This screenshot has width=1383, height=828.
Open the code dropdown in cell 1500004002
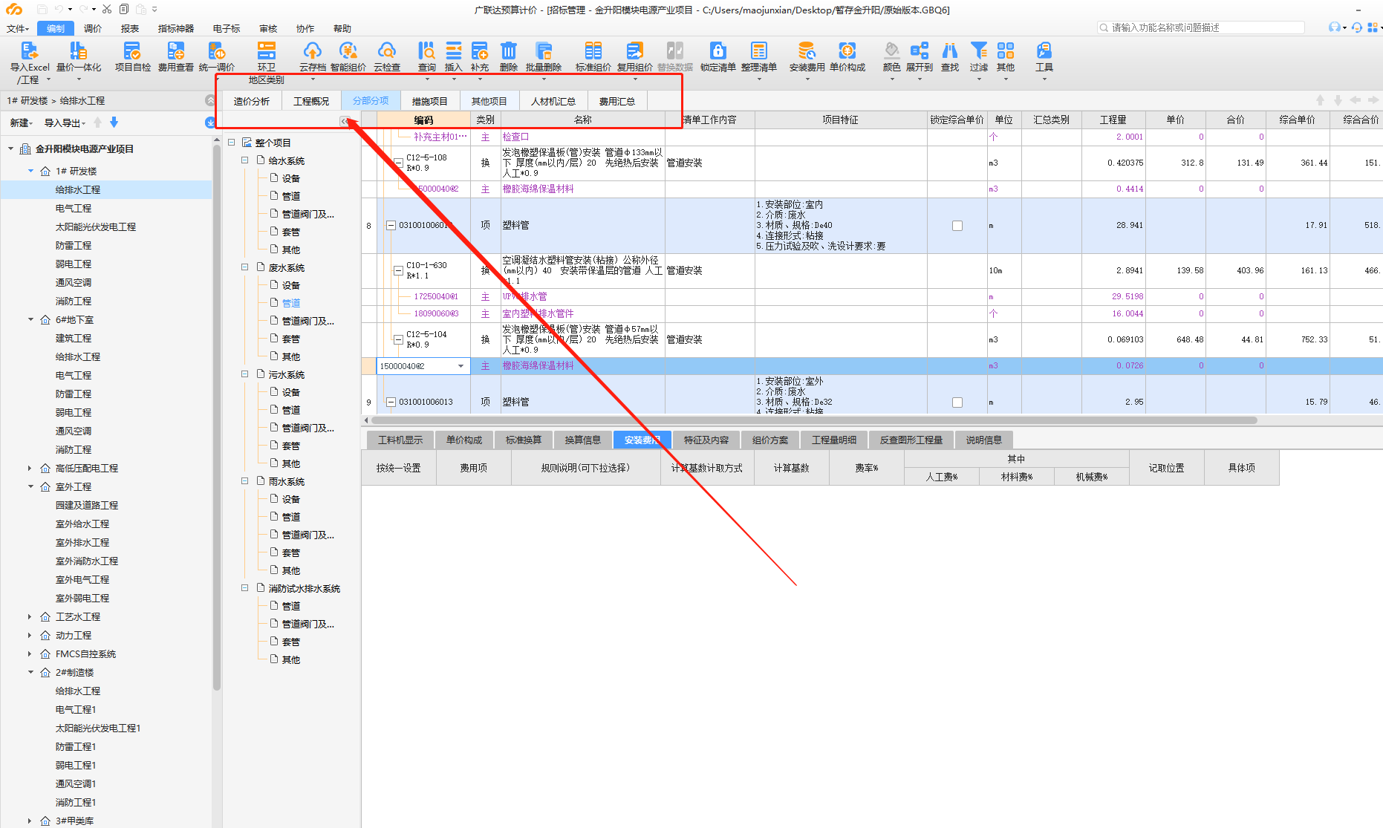[x=461, y=366]
